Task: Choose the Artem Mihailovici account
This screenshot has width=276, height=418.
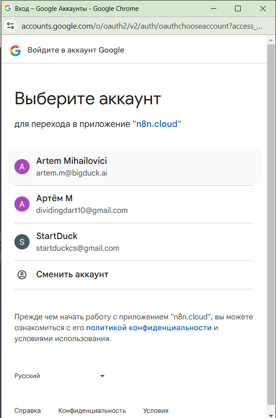Action: tap(134, 166)
